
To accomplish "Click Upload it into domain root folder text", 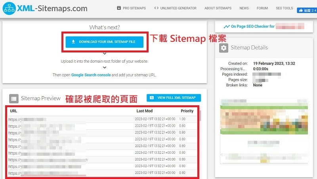I will point(105,61).
